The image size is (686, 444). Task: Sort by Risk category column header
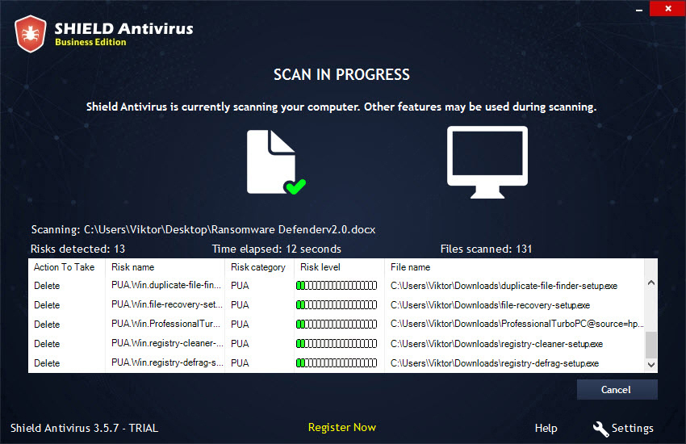coord(259,267)
